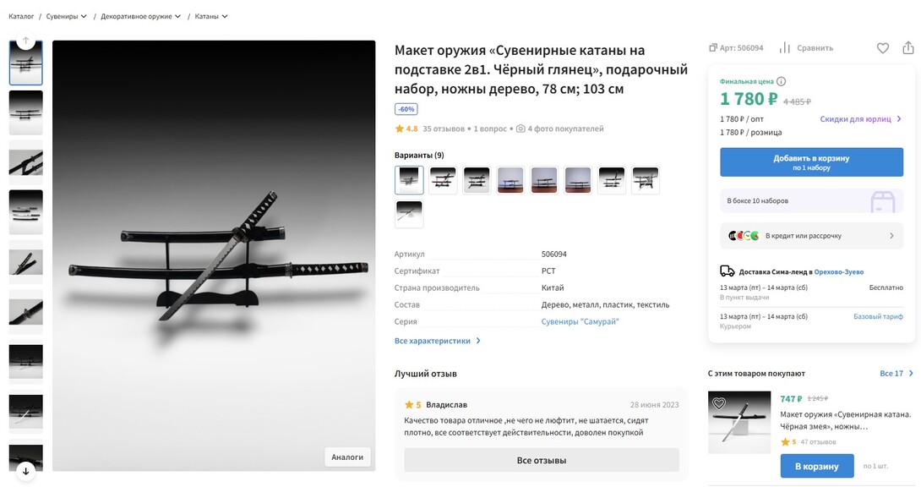Expand the Декоративное оружие breadcrumb dropdown
Image resolution: width=921 pixels, height=487 pixels.
178,16
